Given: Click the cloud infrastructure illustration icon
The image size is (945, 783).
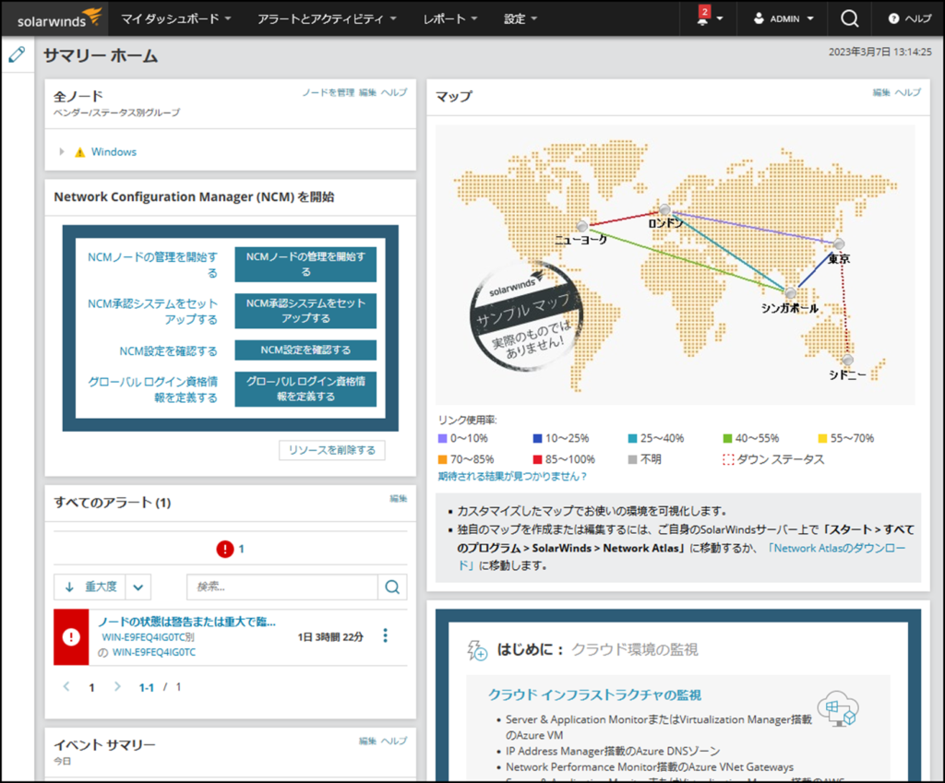Looking at the screenshot, I should (838, 708).
